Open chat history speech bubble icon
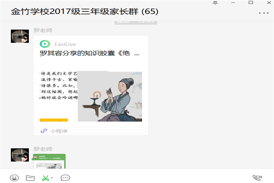 (x=65, y=178)
